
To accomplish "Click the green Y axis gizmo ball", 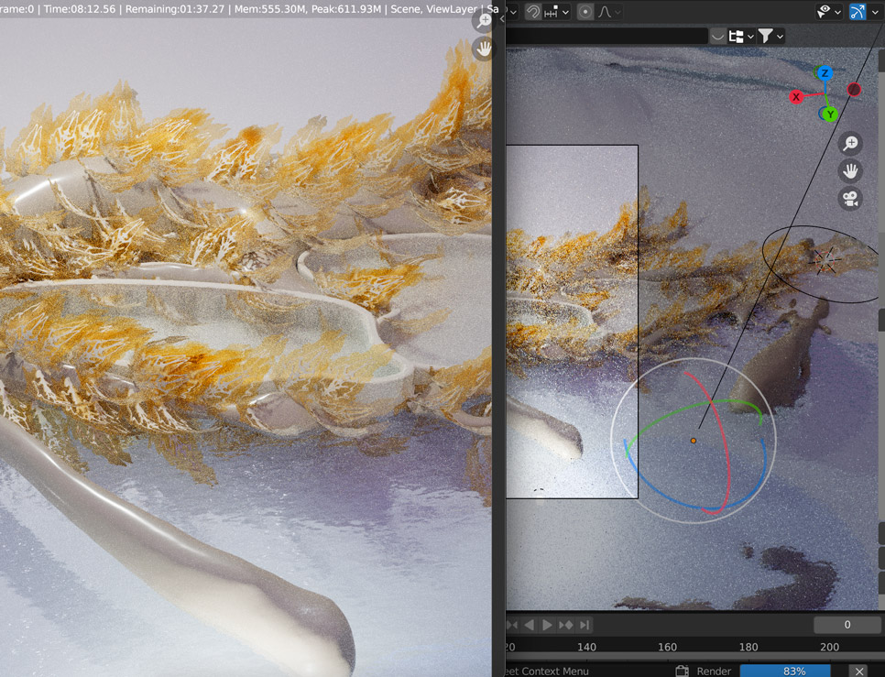I will point(829,115).
